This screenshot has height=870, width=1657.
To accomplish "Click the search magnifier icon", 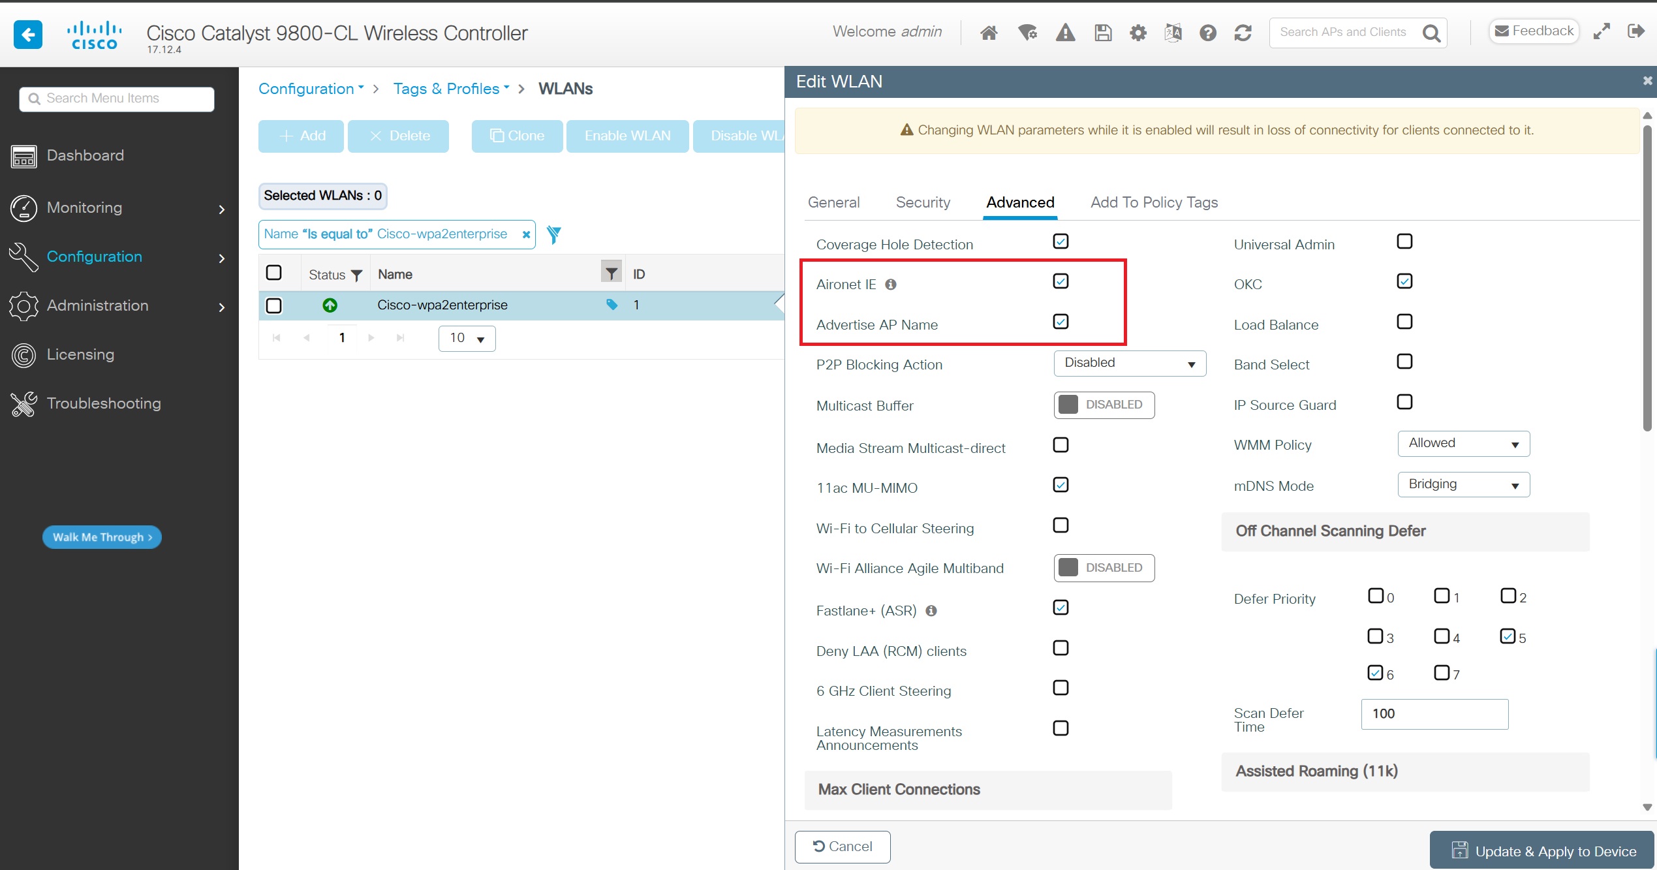I will pos(1431,33).
